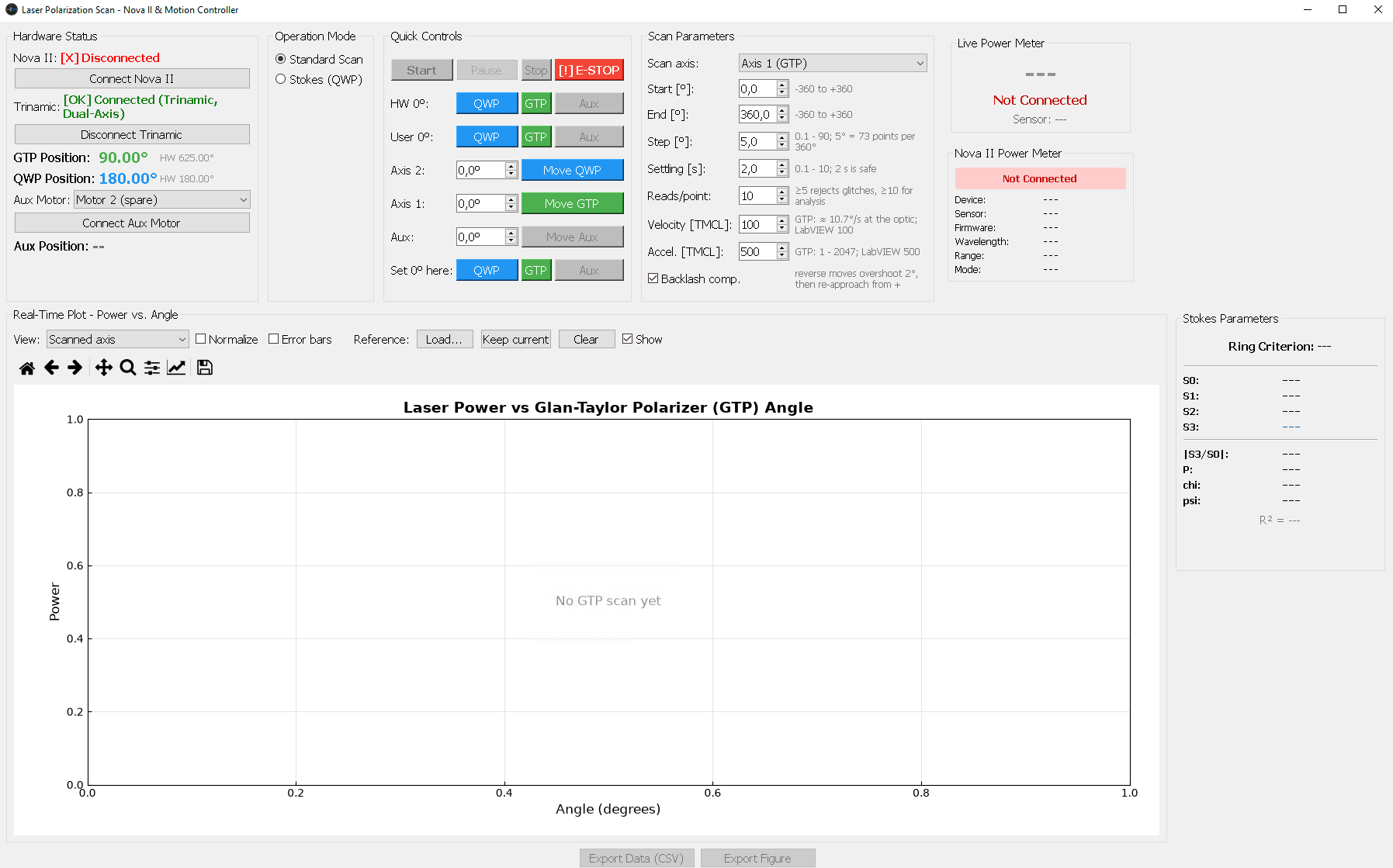Activate zoom-to-rectangle magnifier tool
The width and height of the screenshot is (1393, 868).
[128, 368]
